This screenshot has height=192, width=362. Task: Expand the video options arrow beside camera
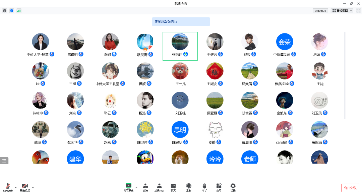33,187
